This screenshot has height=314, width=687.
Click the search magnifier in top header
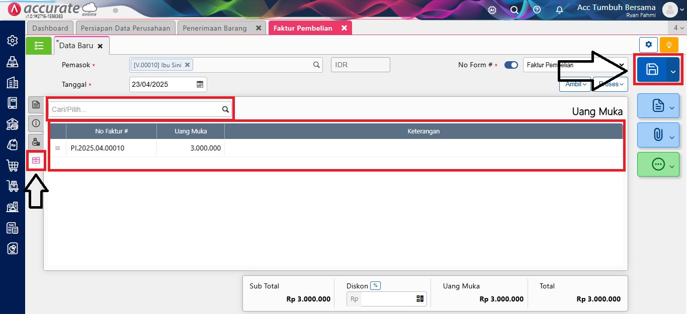tap(514, 10)
